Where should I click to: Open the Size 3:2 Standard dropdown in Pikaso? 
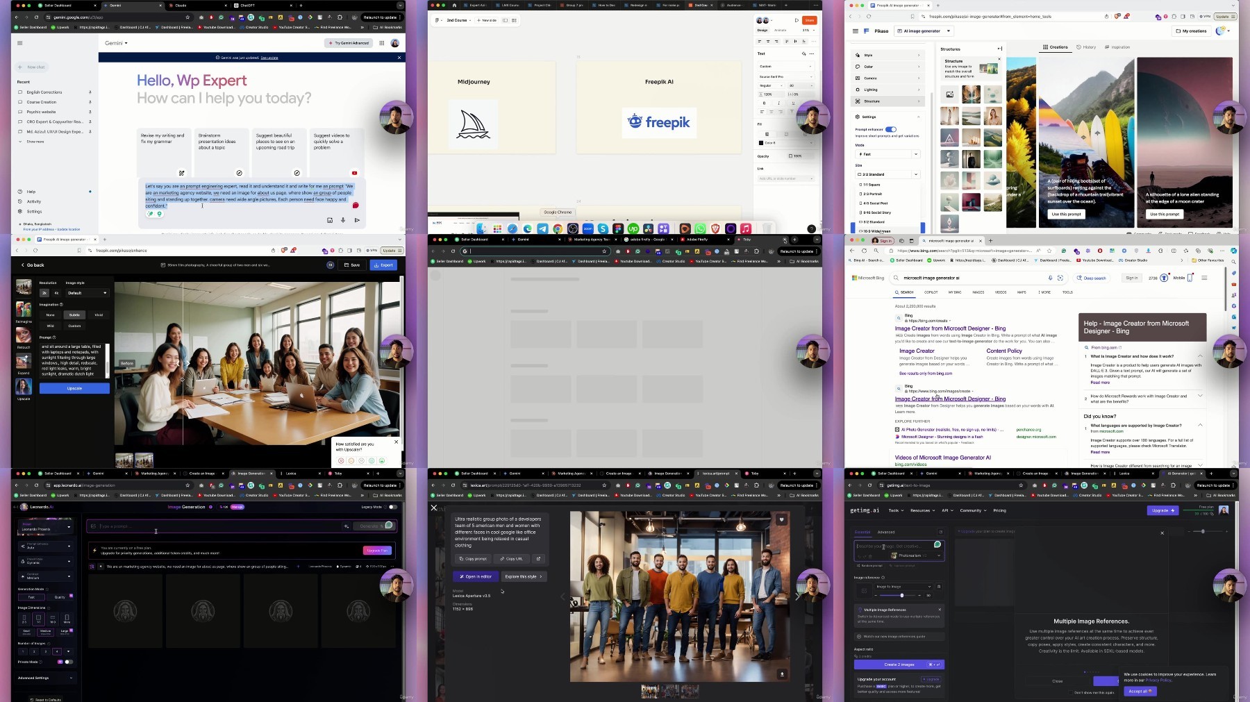(888, 174)
